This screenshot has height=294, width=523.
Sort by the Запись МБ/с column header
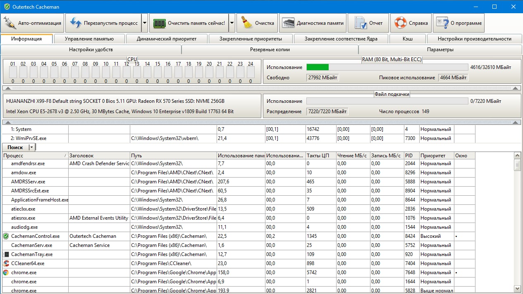tap(387, 156)
